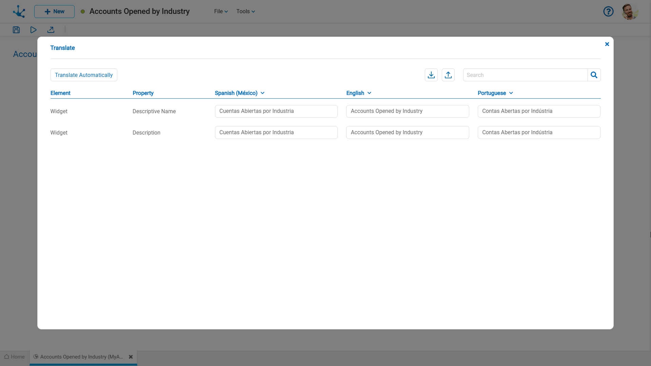Expand the Spanish (México) column dropdown

pos(262,93)
